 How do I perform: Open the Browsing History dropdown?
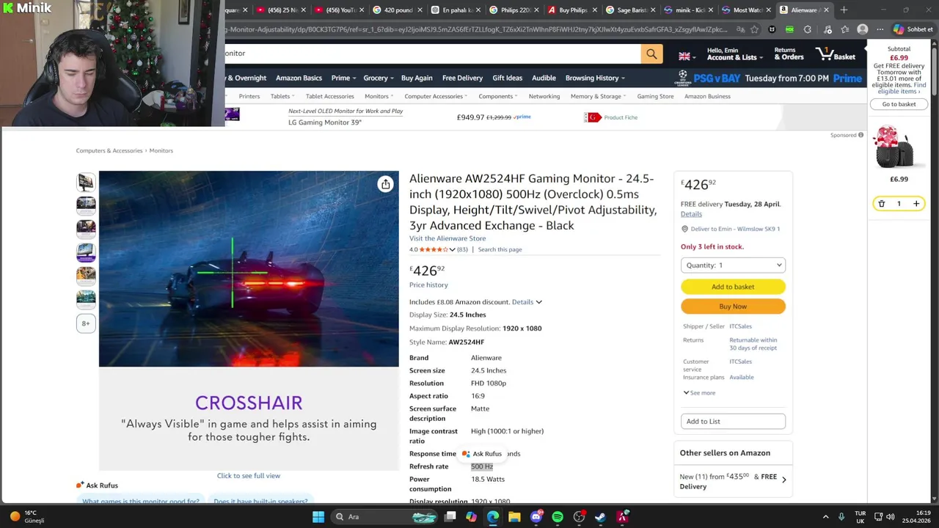coord(595,78)
